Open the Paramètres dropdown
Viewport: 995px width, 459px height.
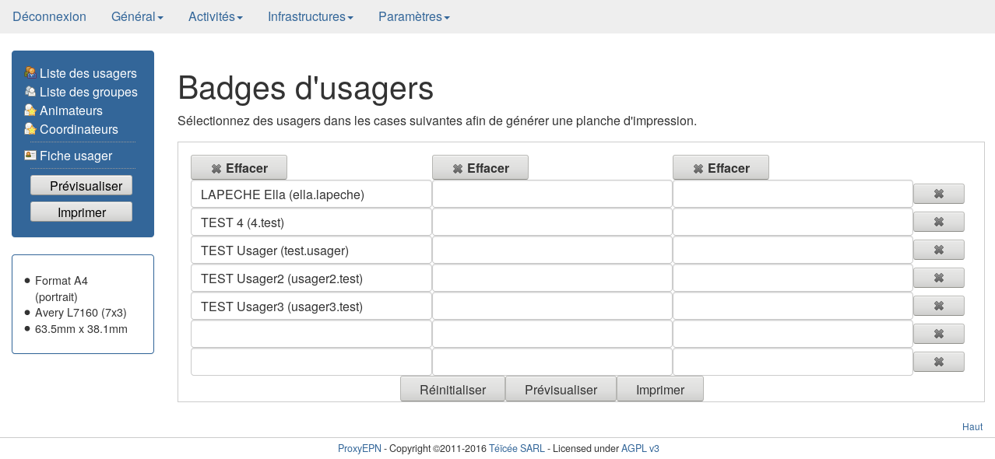click(413, 17)
